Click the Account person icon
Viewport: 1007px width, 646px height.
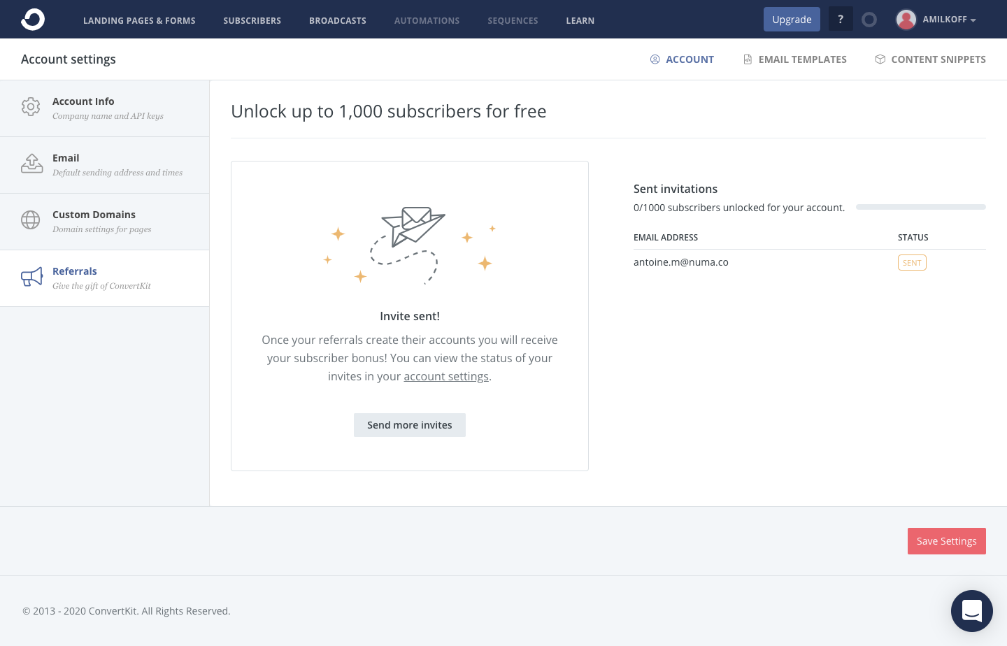655,59
